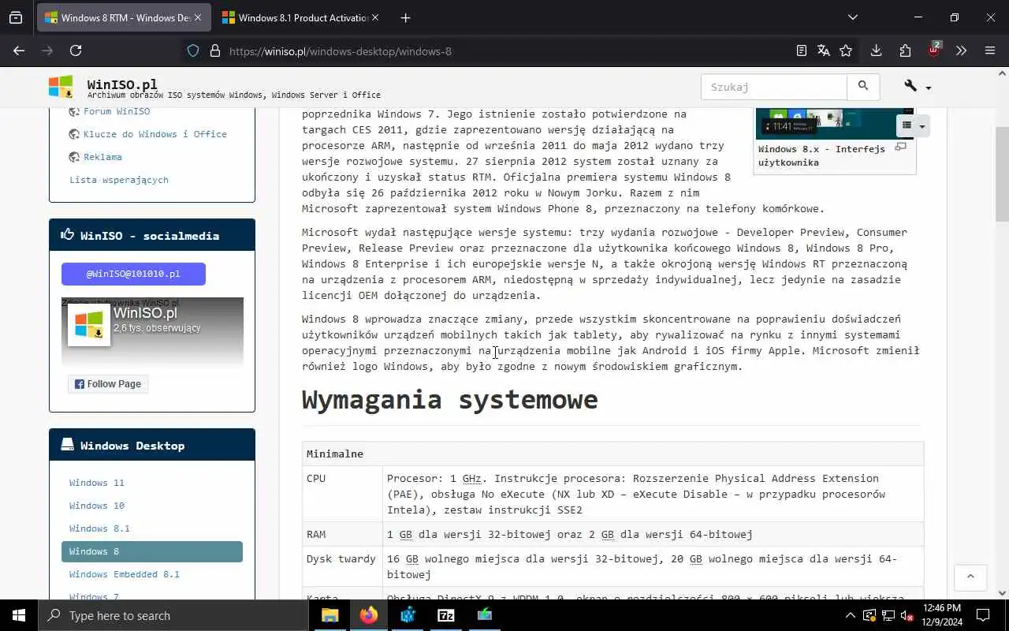Click the page vertical scrollbar thumb
Image resolution: width=1009 pixels, height=631 pixels.
click(x=1002, y=174)
